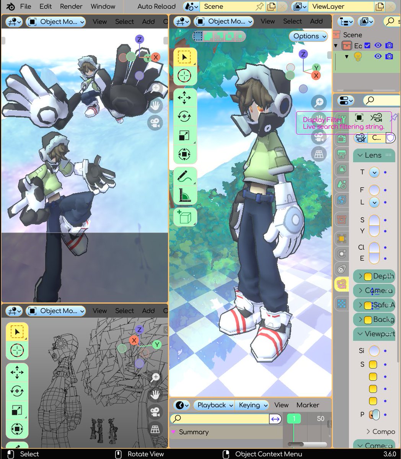Open the Render properties tab
Viewport: 401px width, 459px height.
pos(341,138)
